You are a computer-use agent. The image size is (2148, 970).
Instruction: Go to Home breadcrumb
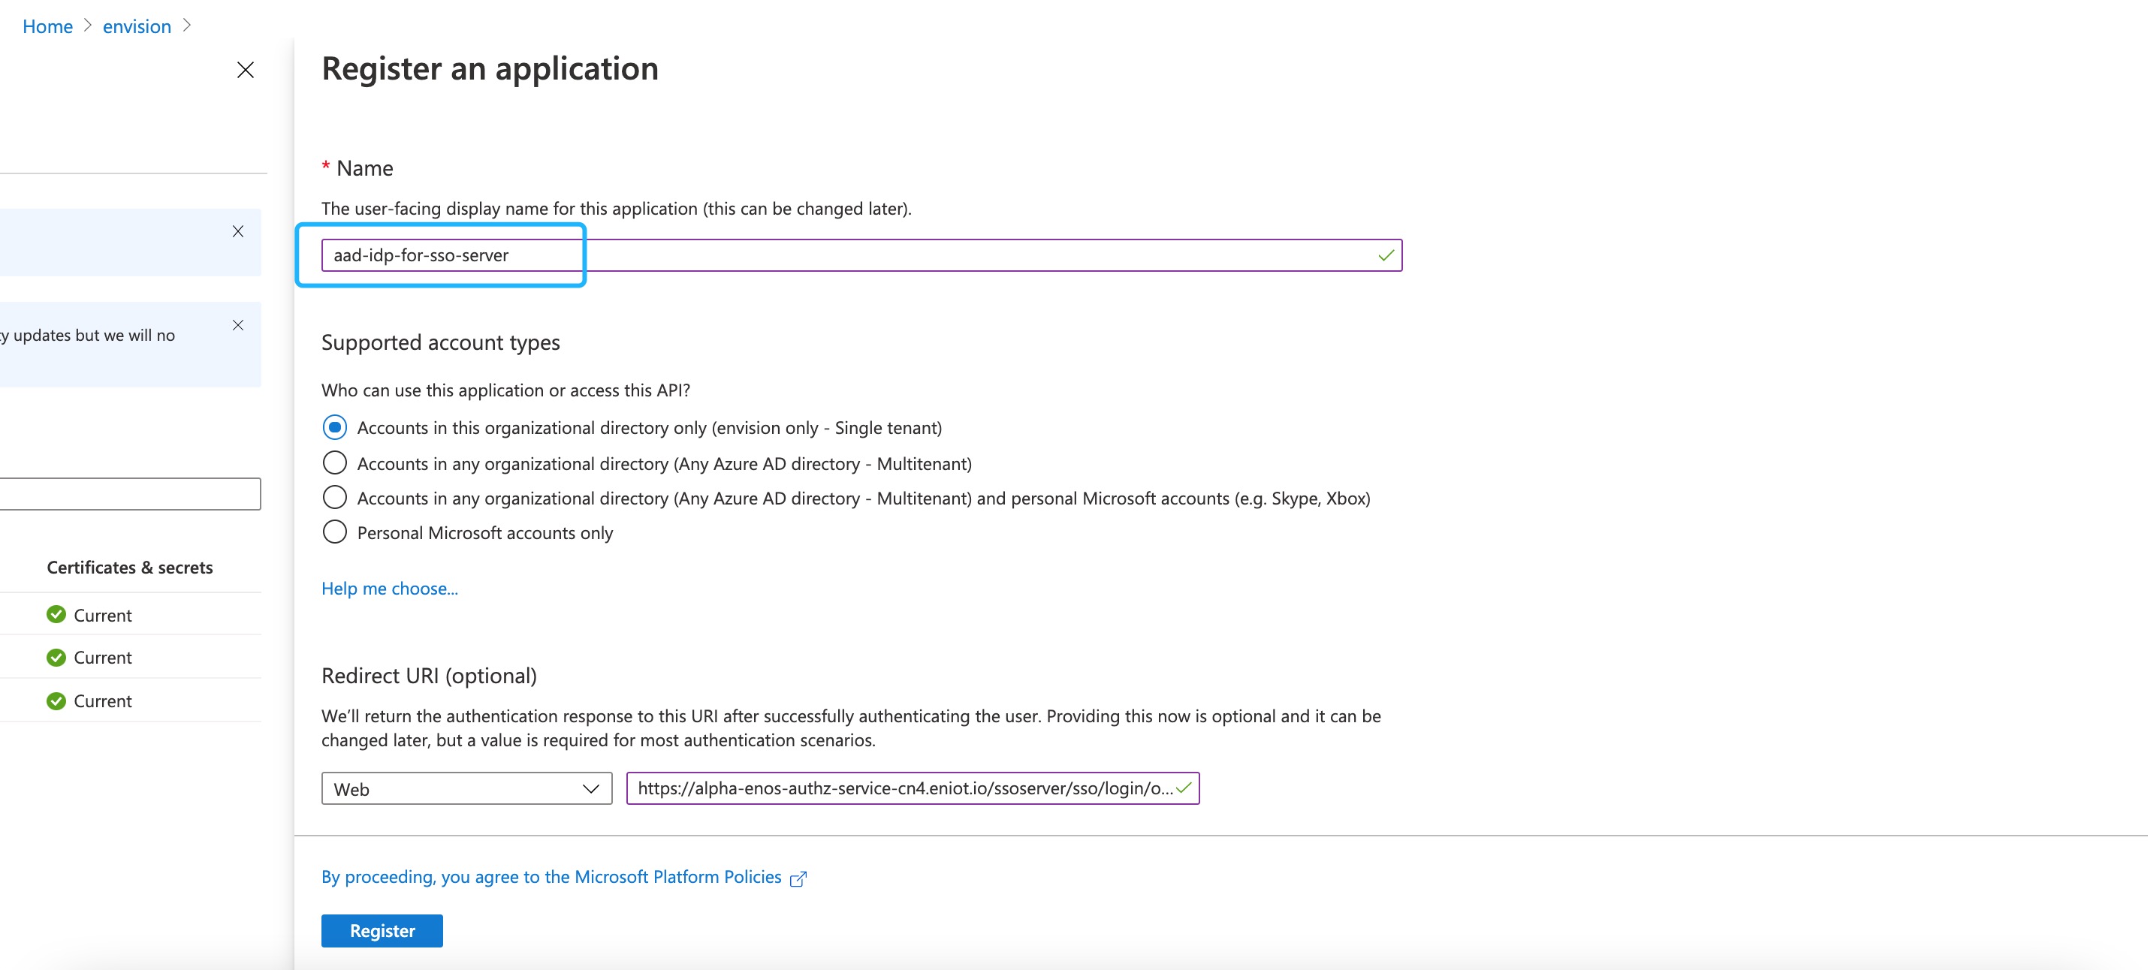click(47, 27)
